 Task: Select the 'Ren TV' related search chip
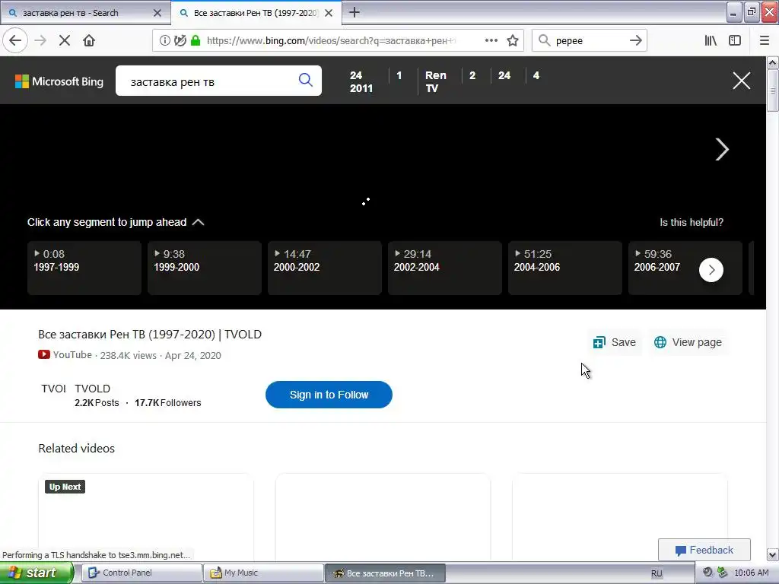[x=436, y=81]
